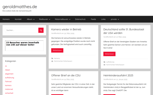This screenshot has height=95, width=153.
Task: Select Alben category in Kategorien
Action: pos(7,70)
